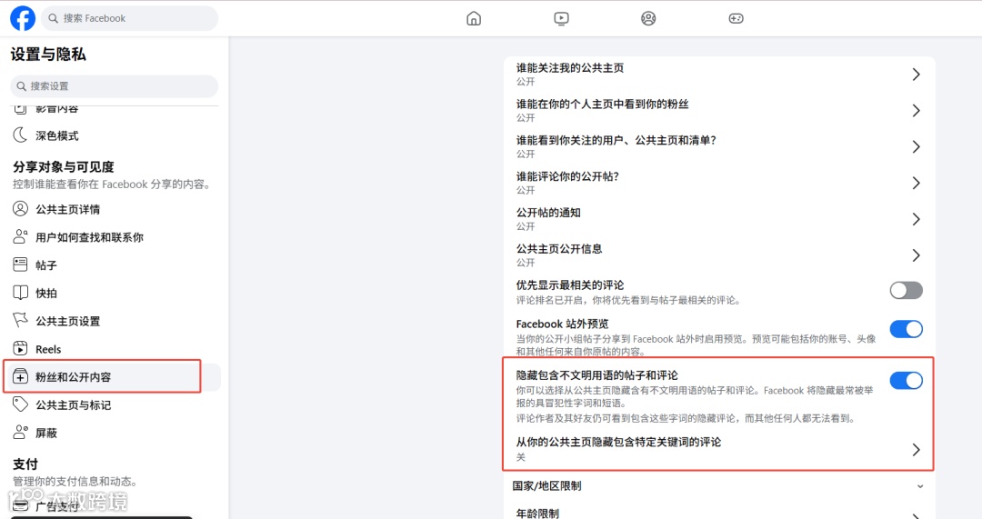
Task: Open chevron for 公开帖的通知
Action: 917,219
